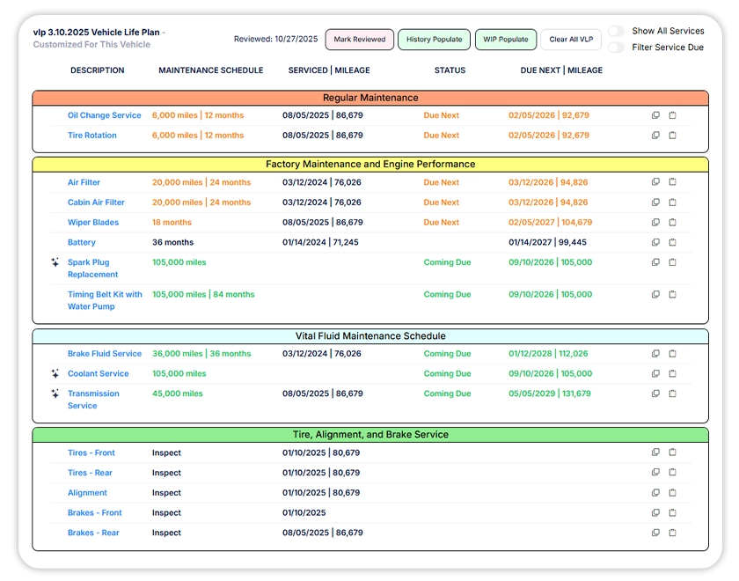Click the sparkle icon beside Coolant Service
Viewport: 739px width, 581px height.
click(x=55, y=374)
